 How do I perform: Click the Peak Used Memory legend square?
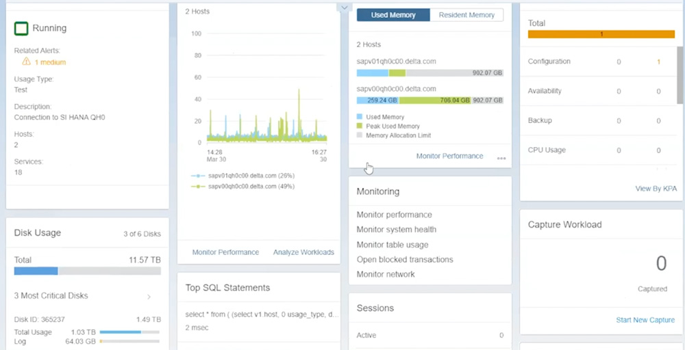click(x=360, y=126)
